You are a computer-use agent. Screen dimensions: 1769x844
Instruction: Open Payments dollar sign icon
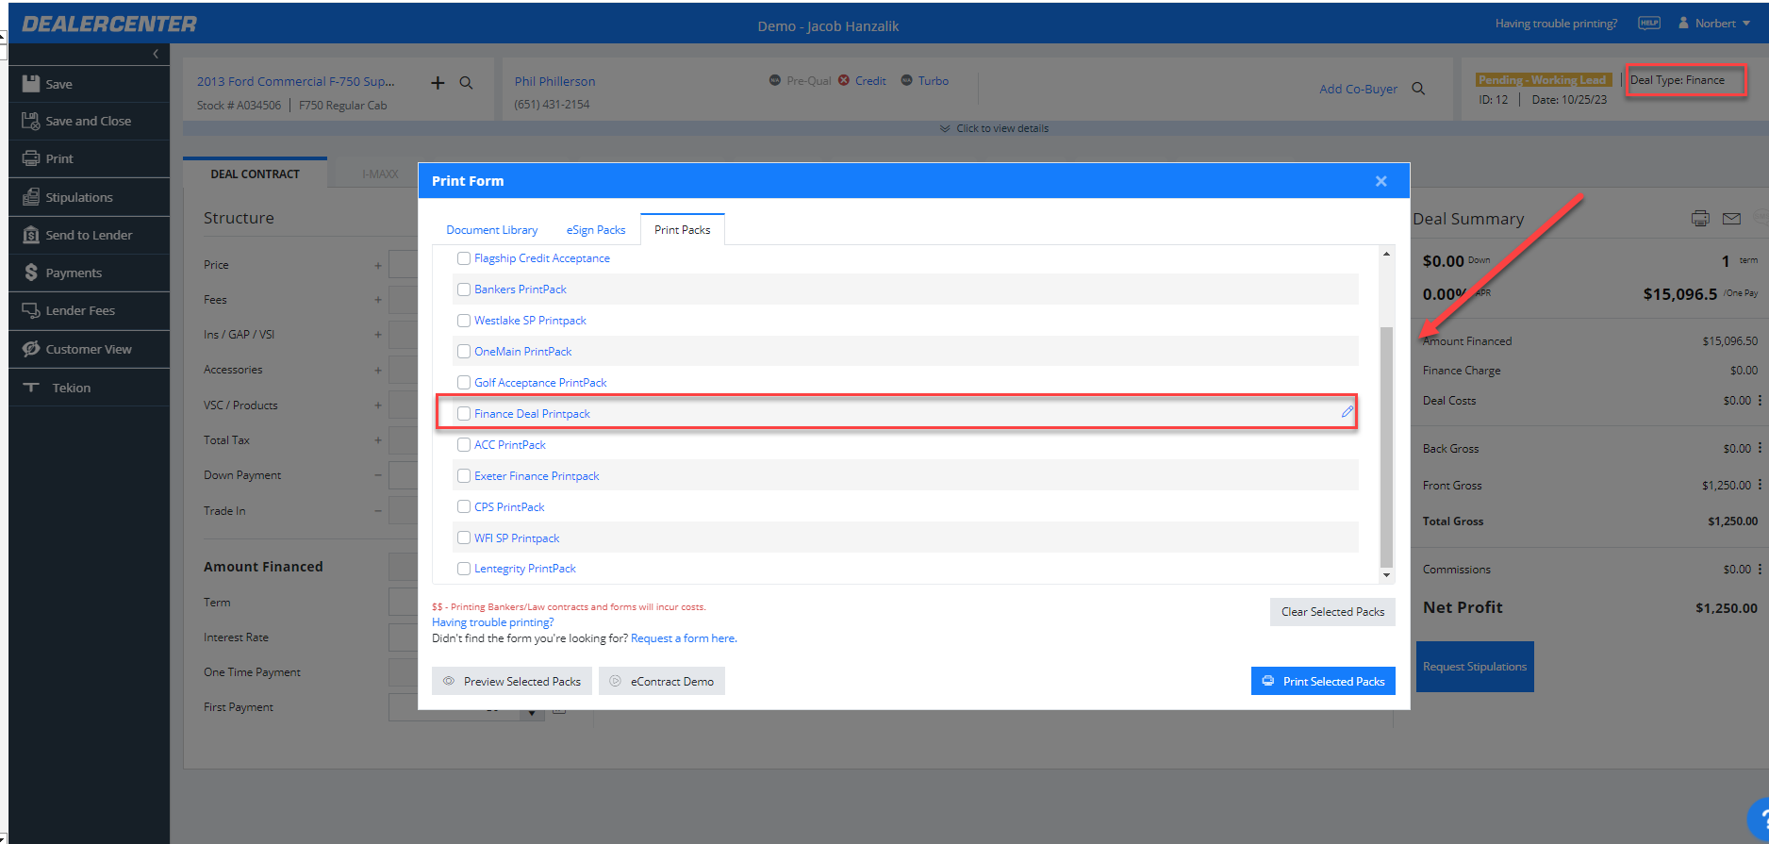click(x=30, y=273)
